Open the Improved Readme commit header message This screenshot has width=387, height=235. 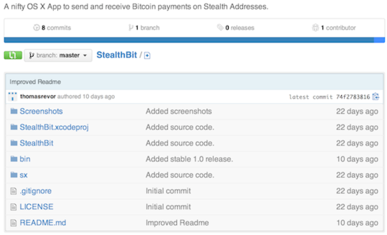click(35, 82)
